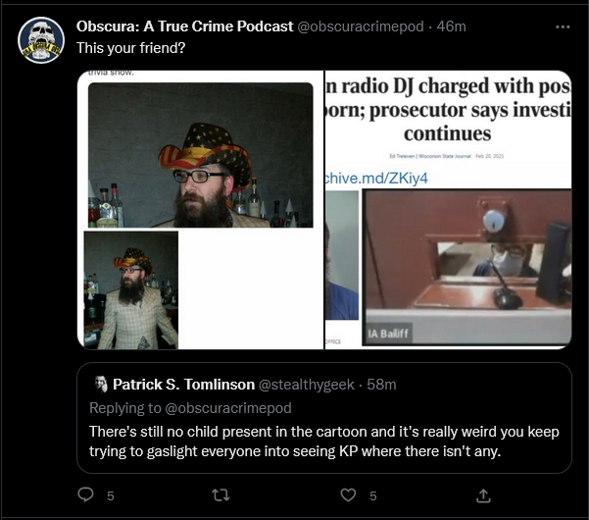Click the reply speech bubble icon
Viewport: 589px width, 520px height.
85,494
